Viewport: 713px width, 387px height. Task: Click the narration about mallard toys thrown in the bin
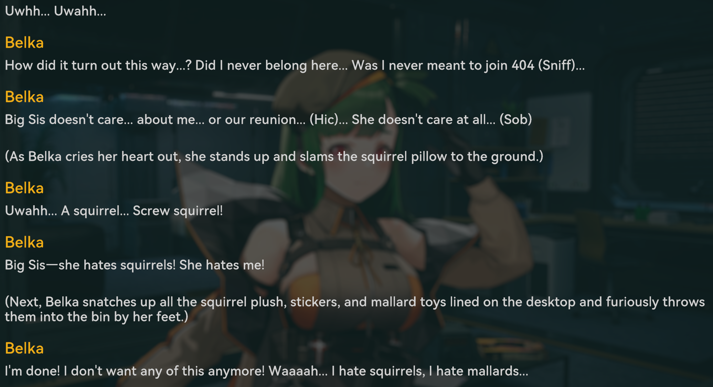pos(355,309)
